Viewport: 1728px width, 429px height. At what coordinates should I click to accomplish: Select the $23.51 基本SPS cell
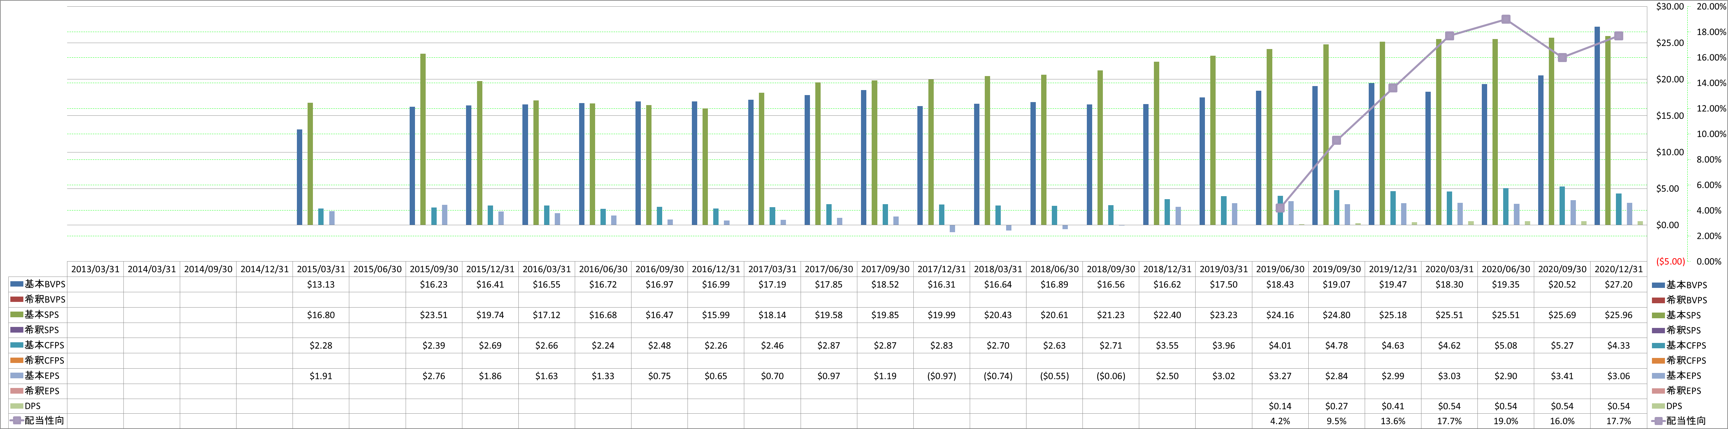[x=433, y=315]
